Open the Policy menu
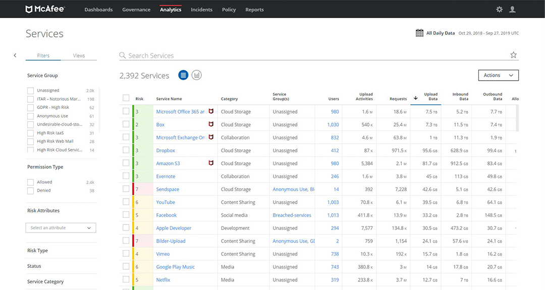The height and width of the screenshot is (290, 545). [x=229, y=10]
